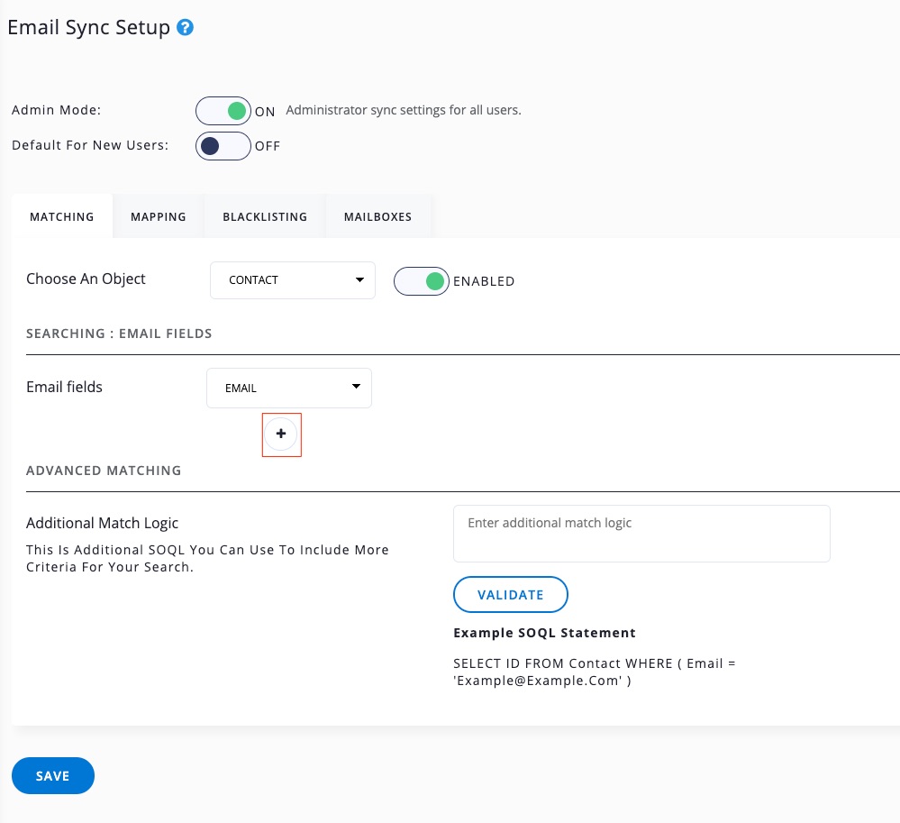Expand the Email fields dropdown
Screen dimensions: 900x823
[288, 389]
